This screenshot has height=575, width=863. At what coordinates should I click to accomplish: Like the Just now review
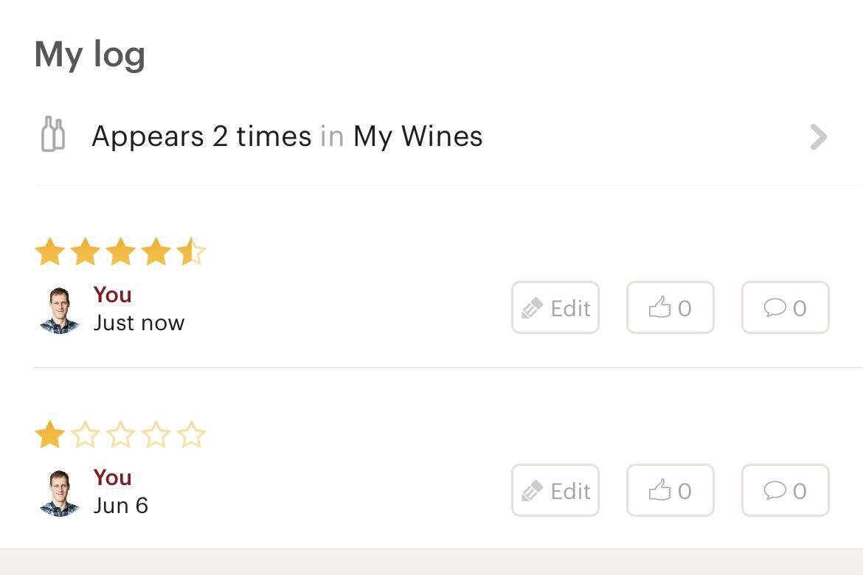point(670,307)
